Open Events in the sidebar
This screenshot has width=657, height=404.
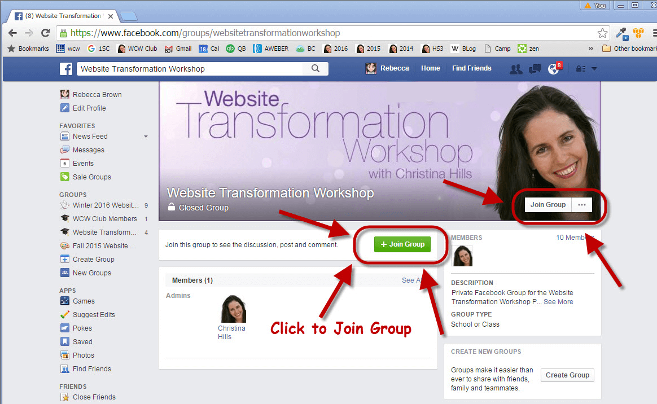[x=77, y=163]
